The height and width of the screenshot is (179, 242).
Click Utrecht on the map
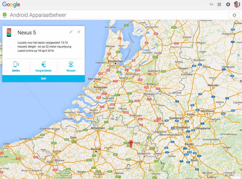coord(124,78)
